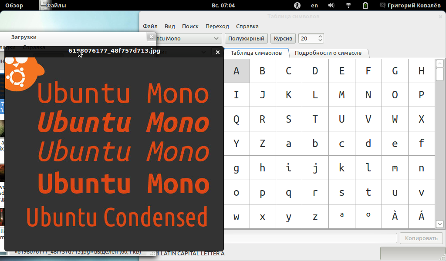
Task: Select capital letter Z in table
Action: (x=263, y=144)
